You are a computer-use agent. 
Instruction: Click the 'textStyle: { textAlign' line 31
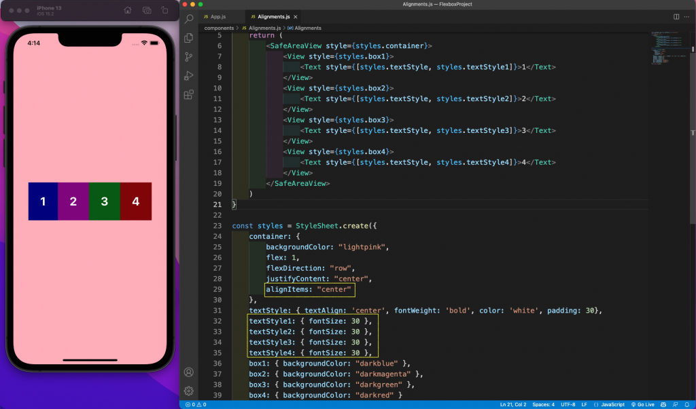pyautogui.click(x=425, y=311)
